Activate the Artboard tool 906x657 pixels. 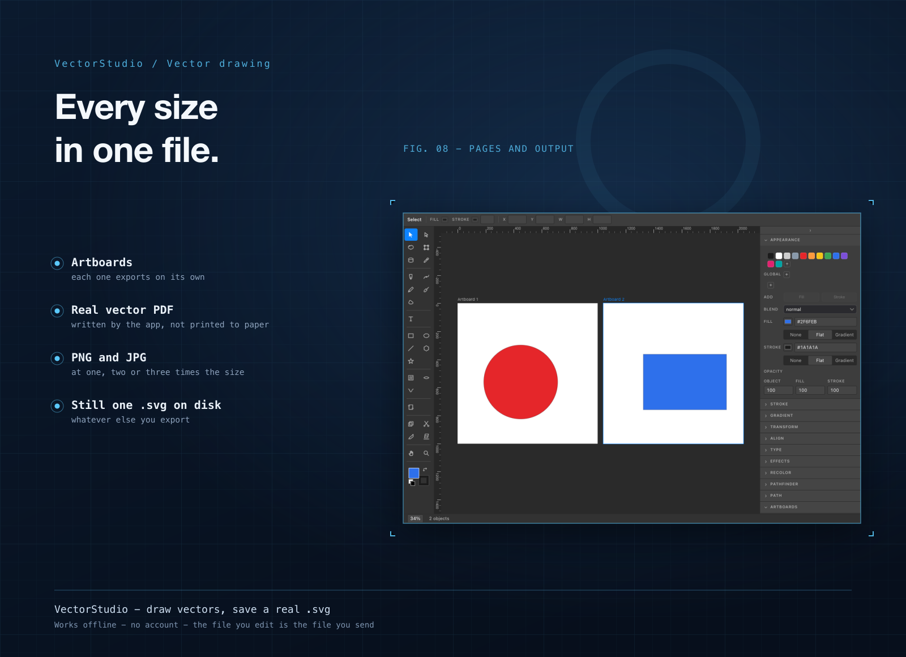[x=411, y=407]
